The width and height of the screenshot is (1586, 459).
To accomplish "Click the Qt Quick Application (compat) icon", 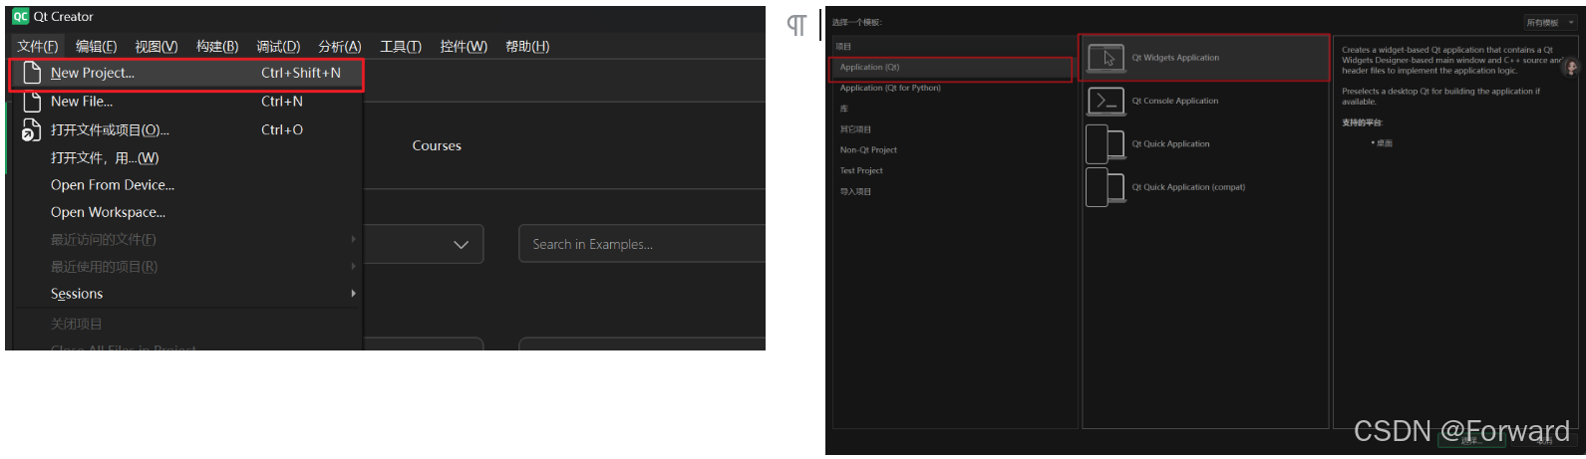I will 1105,187.
